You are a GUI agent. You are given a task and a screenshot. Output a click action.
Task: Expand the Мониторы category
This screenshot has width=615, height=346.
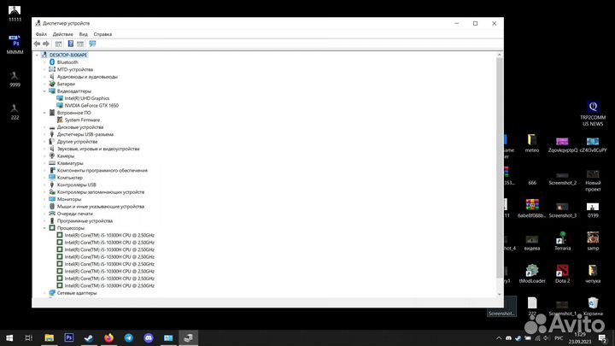point(44,199)
